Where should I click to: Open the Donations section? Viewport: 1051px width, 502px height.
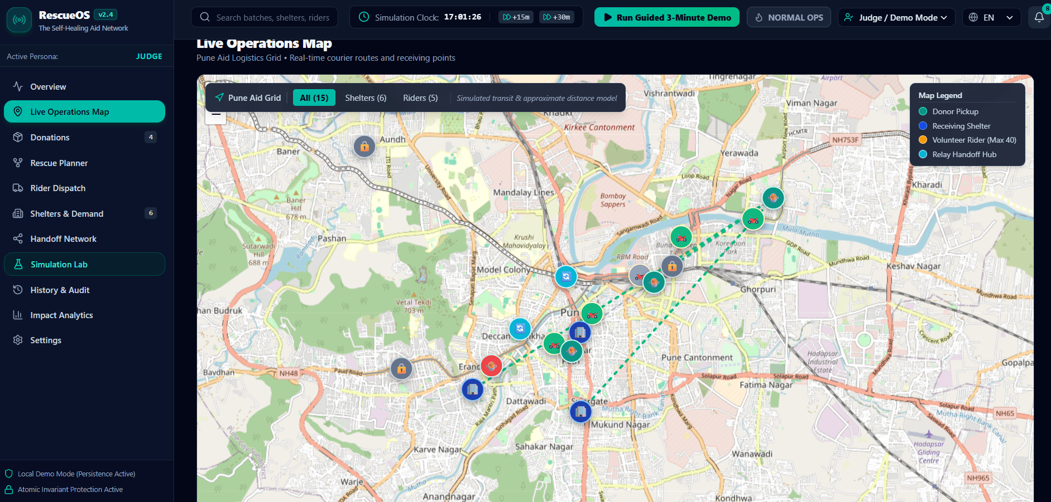(84, 137)
